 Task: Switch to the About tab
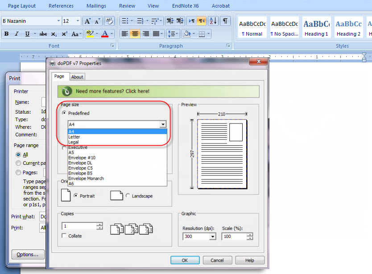(77, 77)
